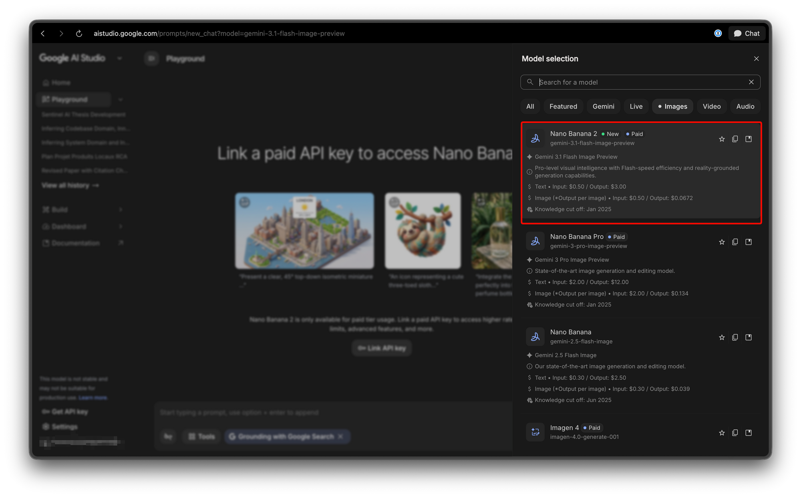801x498 pixels.
Task: Go back in browser history
Action: point(43,34)
